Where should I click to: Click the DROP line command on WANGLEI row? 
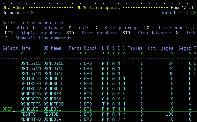8,109
